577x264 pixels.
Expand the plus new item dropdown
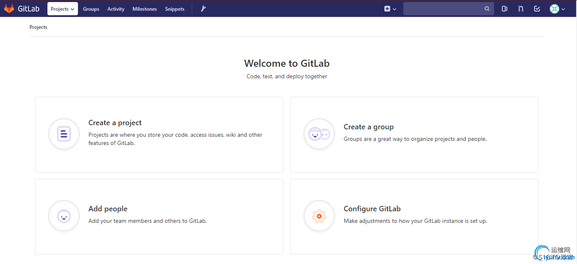390,9
